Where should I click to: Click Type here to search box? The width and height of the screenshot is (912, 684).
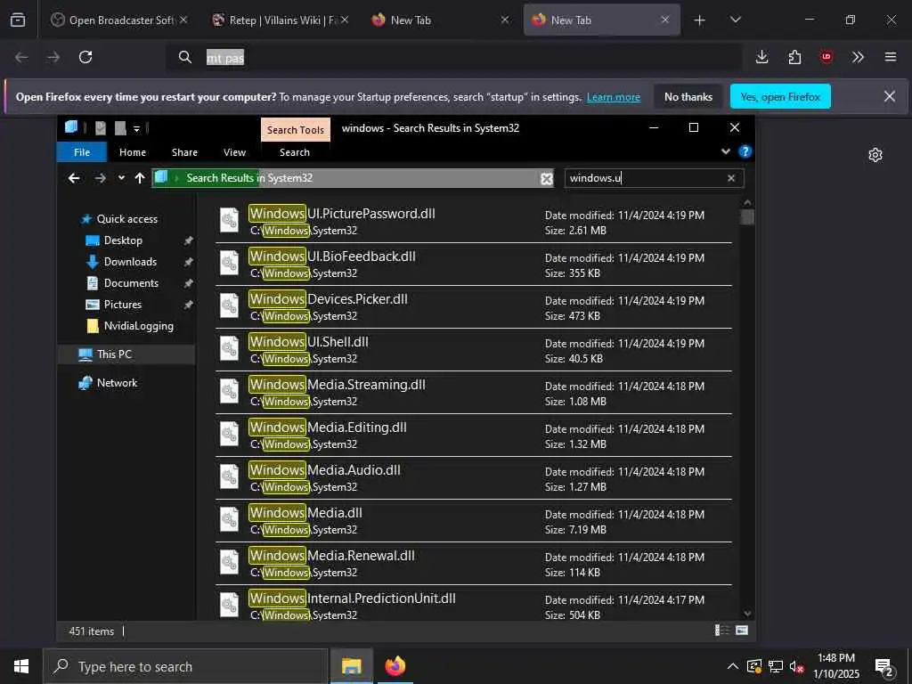[x=185, y=666]
